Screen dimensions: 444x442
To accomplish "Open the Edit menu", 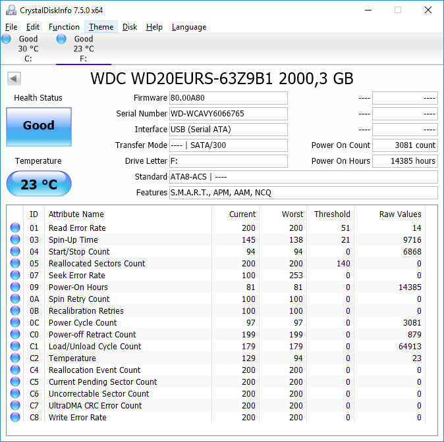I will coord(32,27).
